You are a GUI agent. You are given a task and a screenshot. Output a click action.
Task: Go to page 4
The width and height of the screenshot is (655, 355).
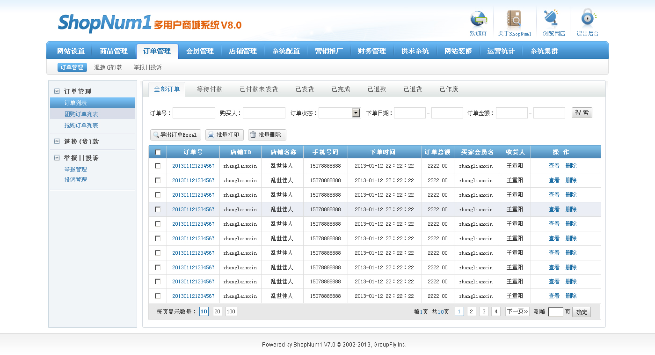tap(496, 311)
